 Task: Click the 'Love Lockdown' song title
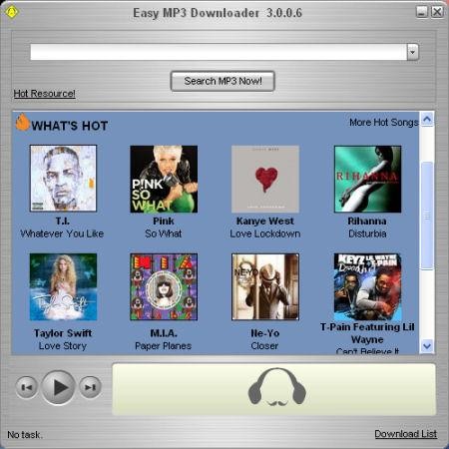pos(265,233)
